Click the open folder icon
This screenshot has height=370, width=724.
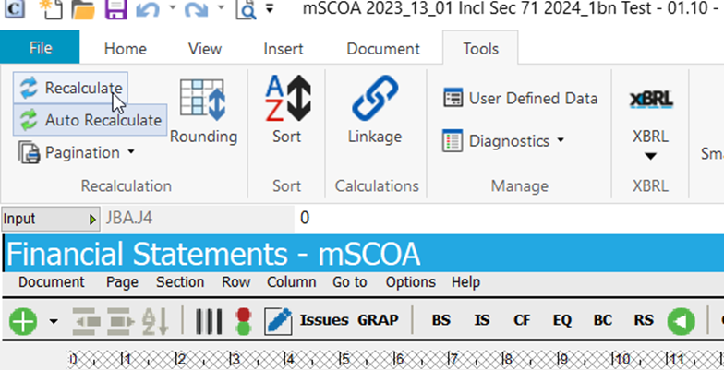[84, 10]
